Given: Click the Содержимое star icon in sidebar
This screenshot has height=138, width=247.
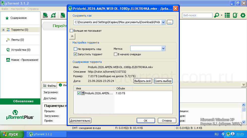Looking at the screenshot, I should [x=7, y=18].
